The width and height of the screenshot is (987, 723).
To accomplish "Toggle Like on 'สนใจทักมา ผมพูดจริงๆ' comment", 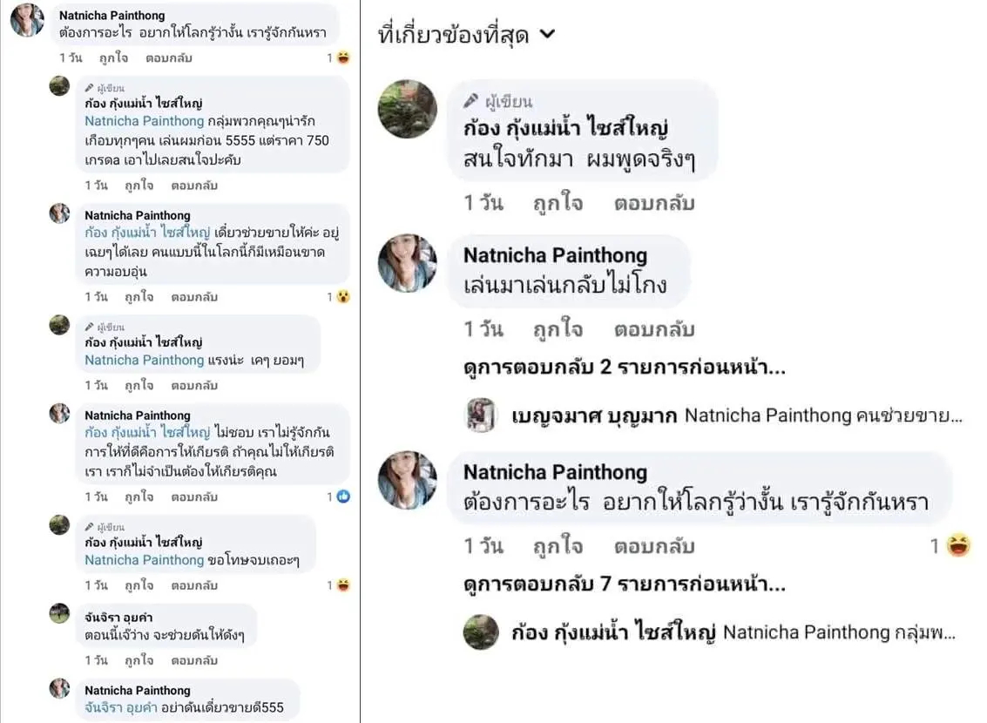I will pos(558,203).
